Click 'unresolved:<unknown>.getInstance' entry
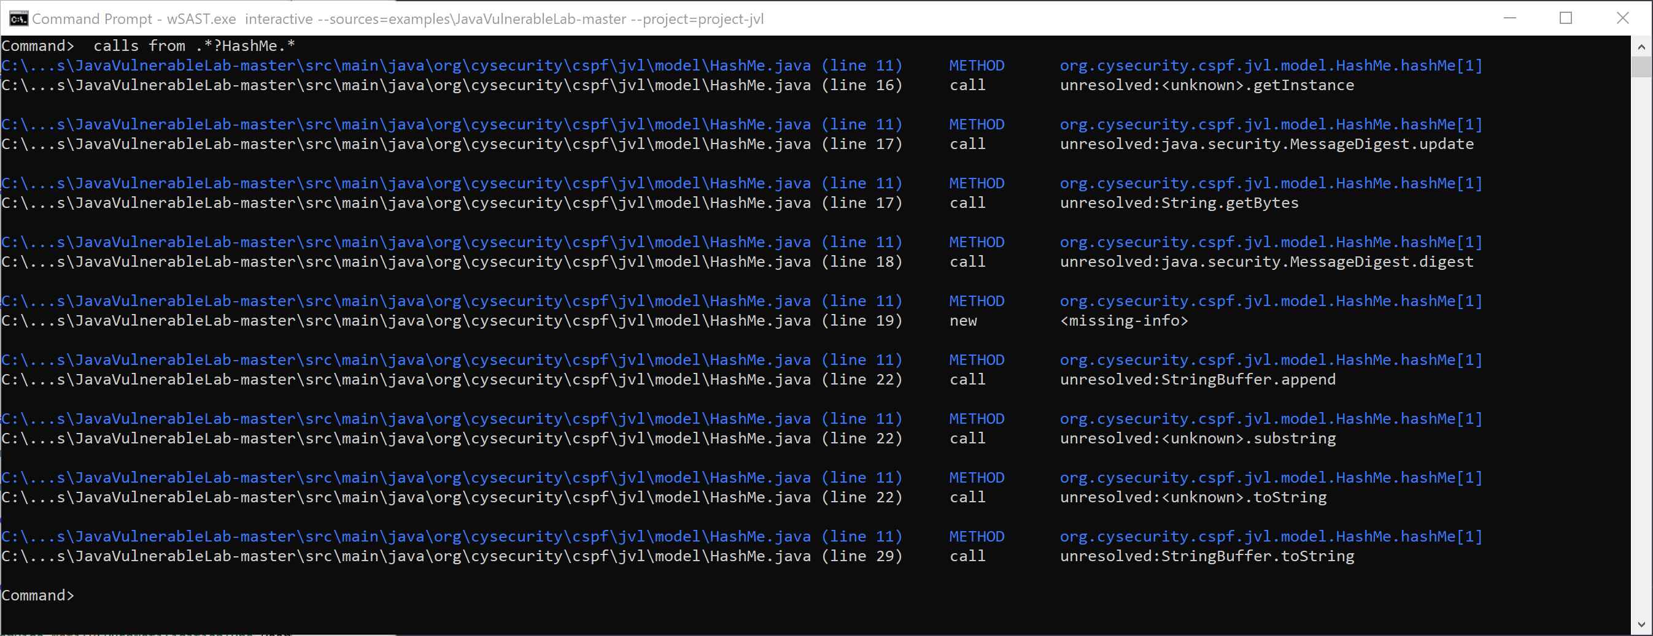The image size is (1653, 636). [x=1206, y=85]
